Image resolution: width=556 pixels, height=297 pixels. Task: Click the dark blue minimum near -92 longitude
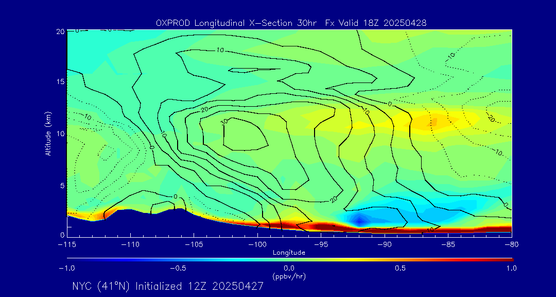click(359, 221)
